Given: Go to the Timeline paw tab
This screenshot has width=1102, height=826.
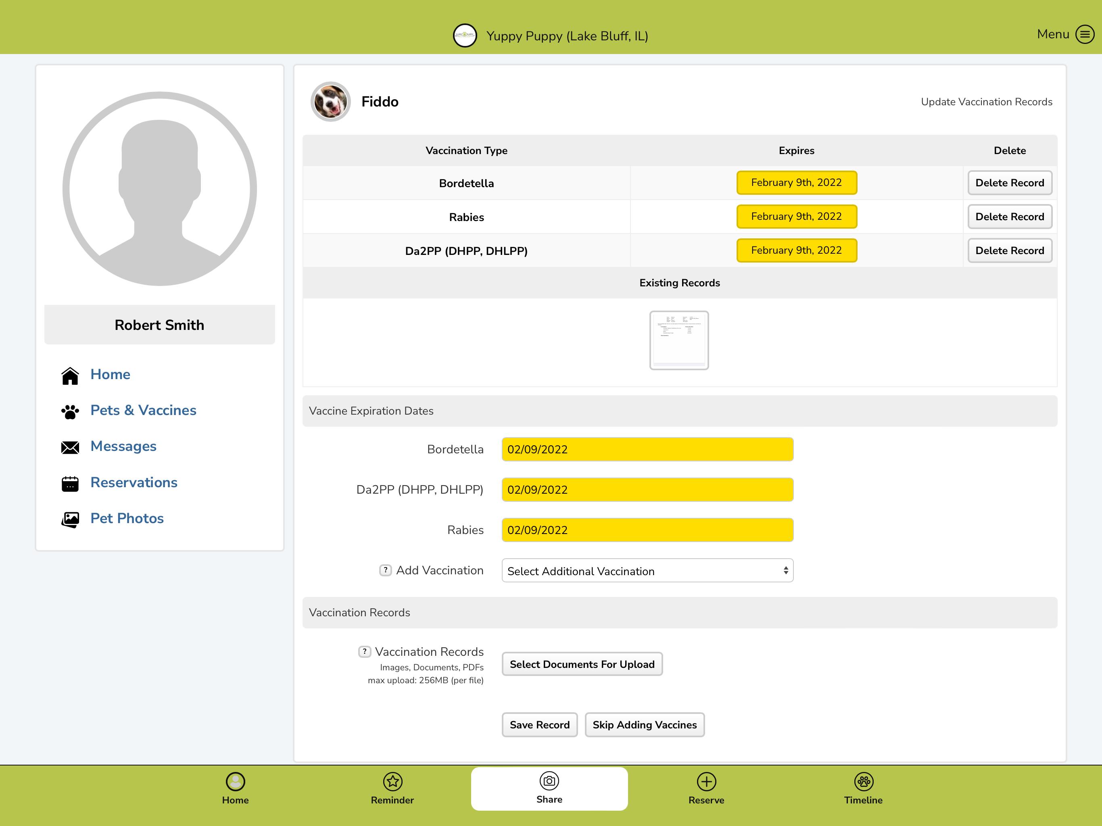Looking at the screenshot, I should 863,788.
